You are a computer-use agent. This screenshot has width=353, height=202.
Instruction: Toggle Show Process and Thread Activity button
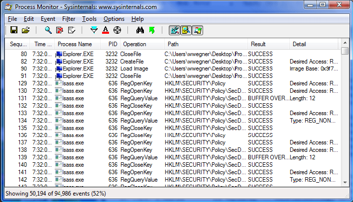198,30
